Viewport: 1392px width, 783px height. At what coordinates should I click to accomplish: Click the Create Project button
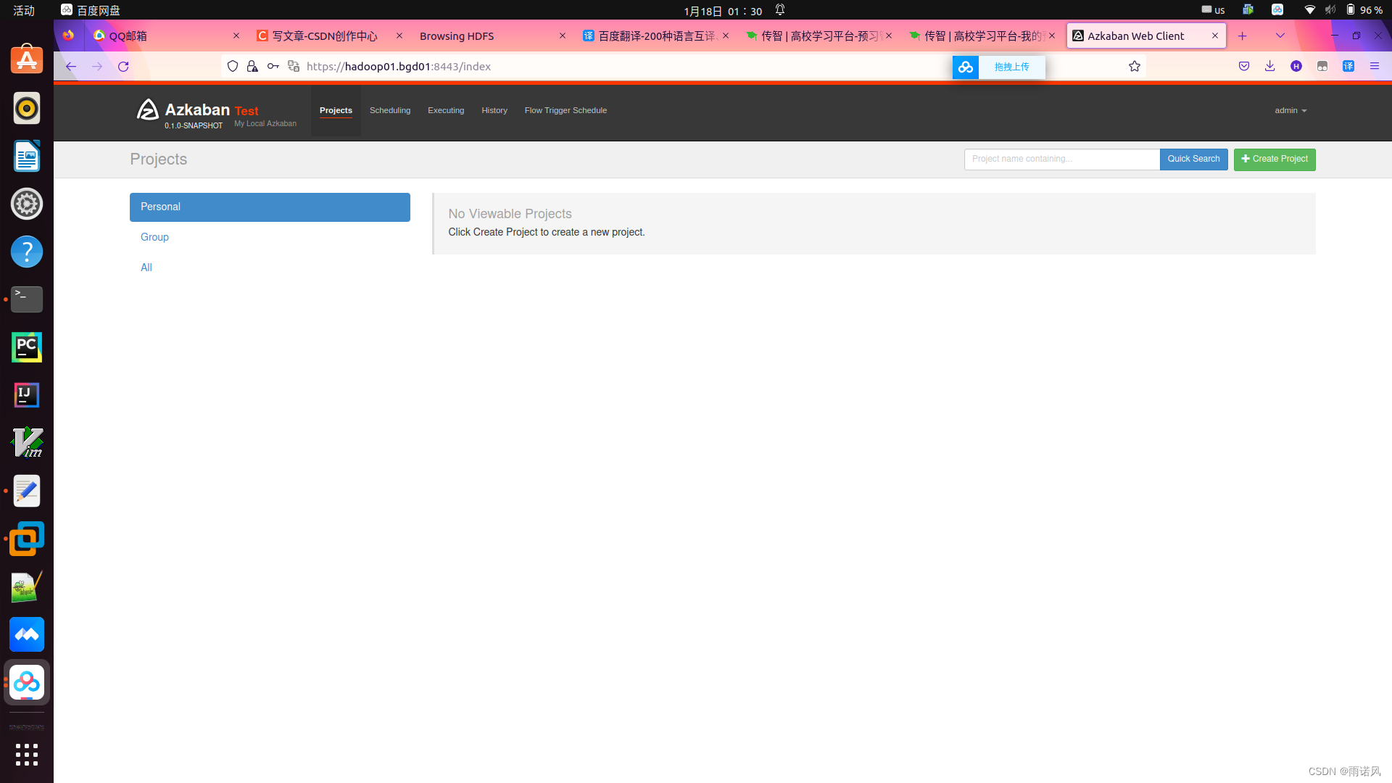tap(1274, 159)
